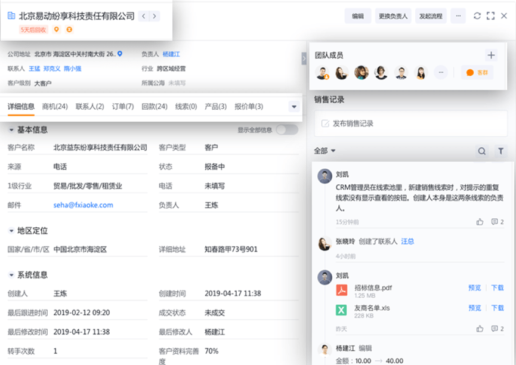Download 友商名单.xls
The height and width of the screenshot is (365, 516).
[x=498, y=308]
